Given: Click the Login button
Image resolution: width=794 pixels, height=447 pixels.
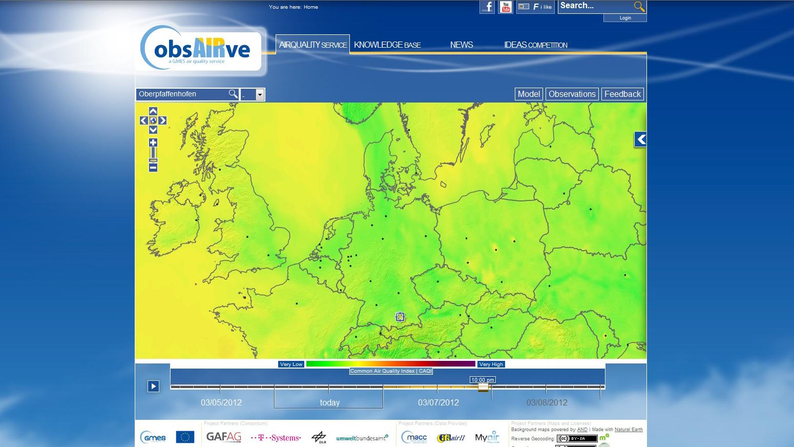Looking at the screenshot, I should click(625, 18).
